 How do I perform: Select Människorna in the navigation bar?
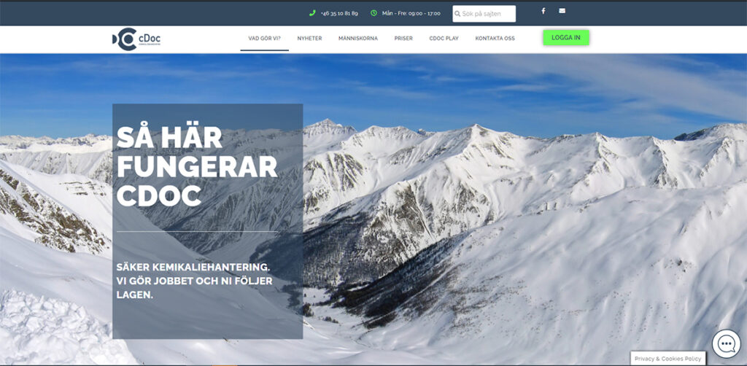358,39
